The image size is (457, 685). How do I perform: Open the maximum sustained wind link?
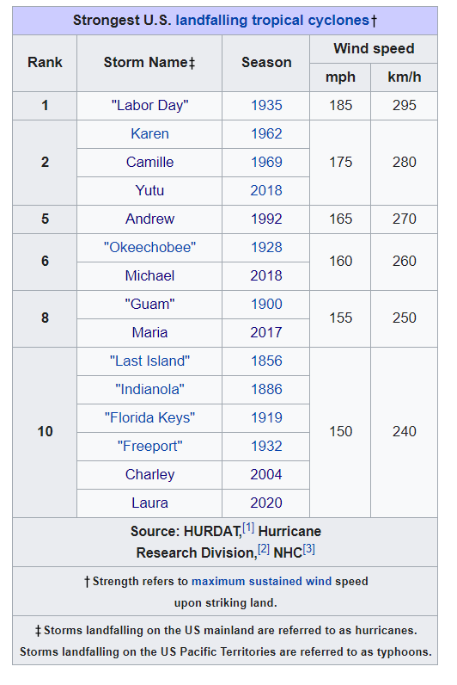[x=262, y=582]
